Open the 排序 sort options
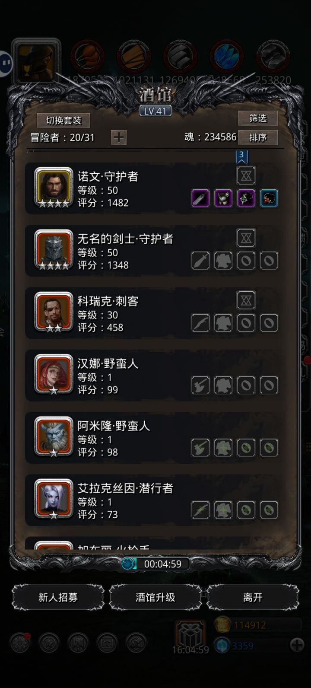This screenshot has width=311, height=688. point(258,137)
